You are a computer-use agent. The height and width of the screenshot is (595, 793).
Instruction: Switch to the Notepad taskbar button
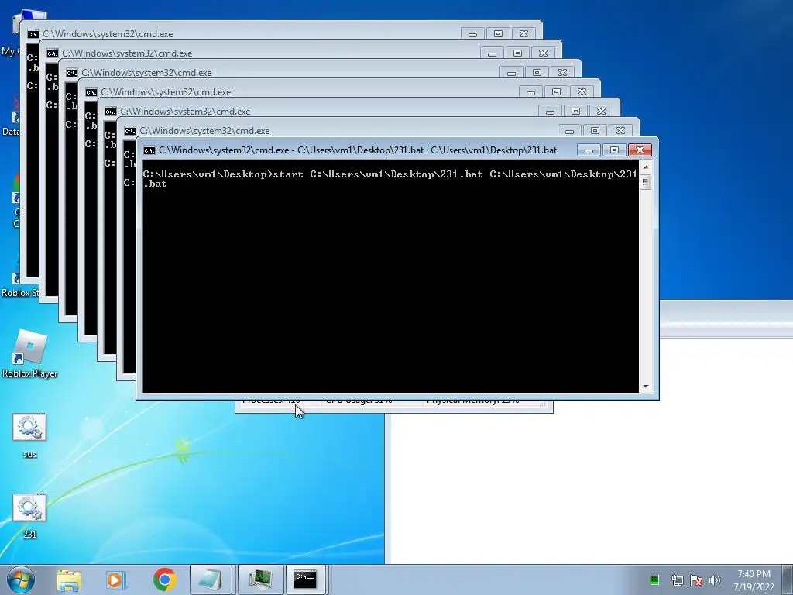tap(211, 580)
